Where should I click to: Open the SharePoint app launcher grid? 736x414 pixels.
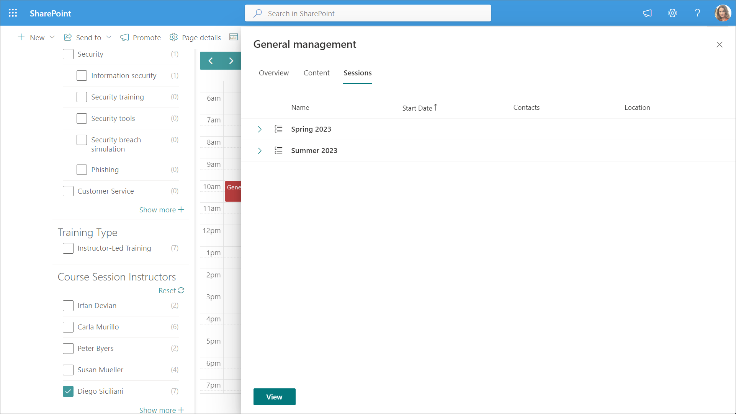point(13,13)
